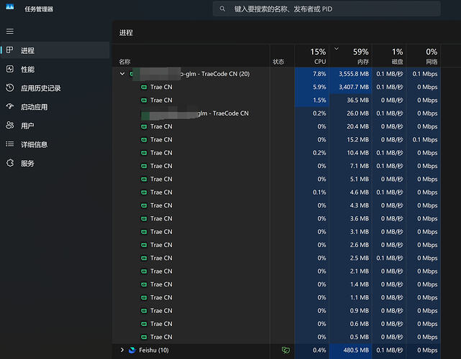Click the 详细信息 sidebar icon

(x=9, y=144)
